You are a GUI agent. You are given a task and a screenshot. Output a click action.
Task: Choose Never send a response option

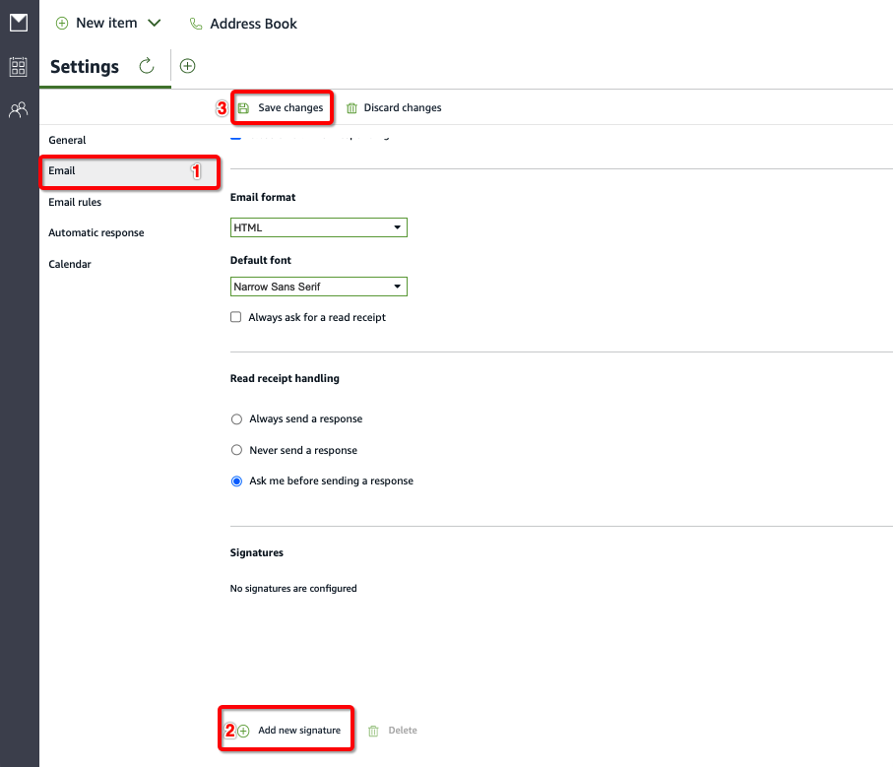(235, 450)
